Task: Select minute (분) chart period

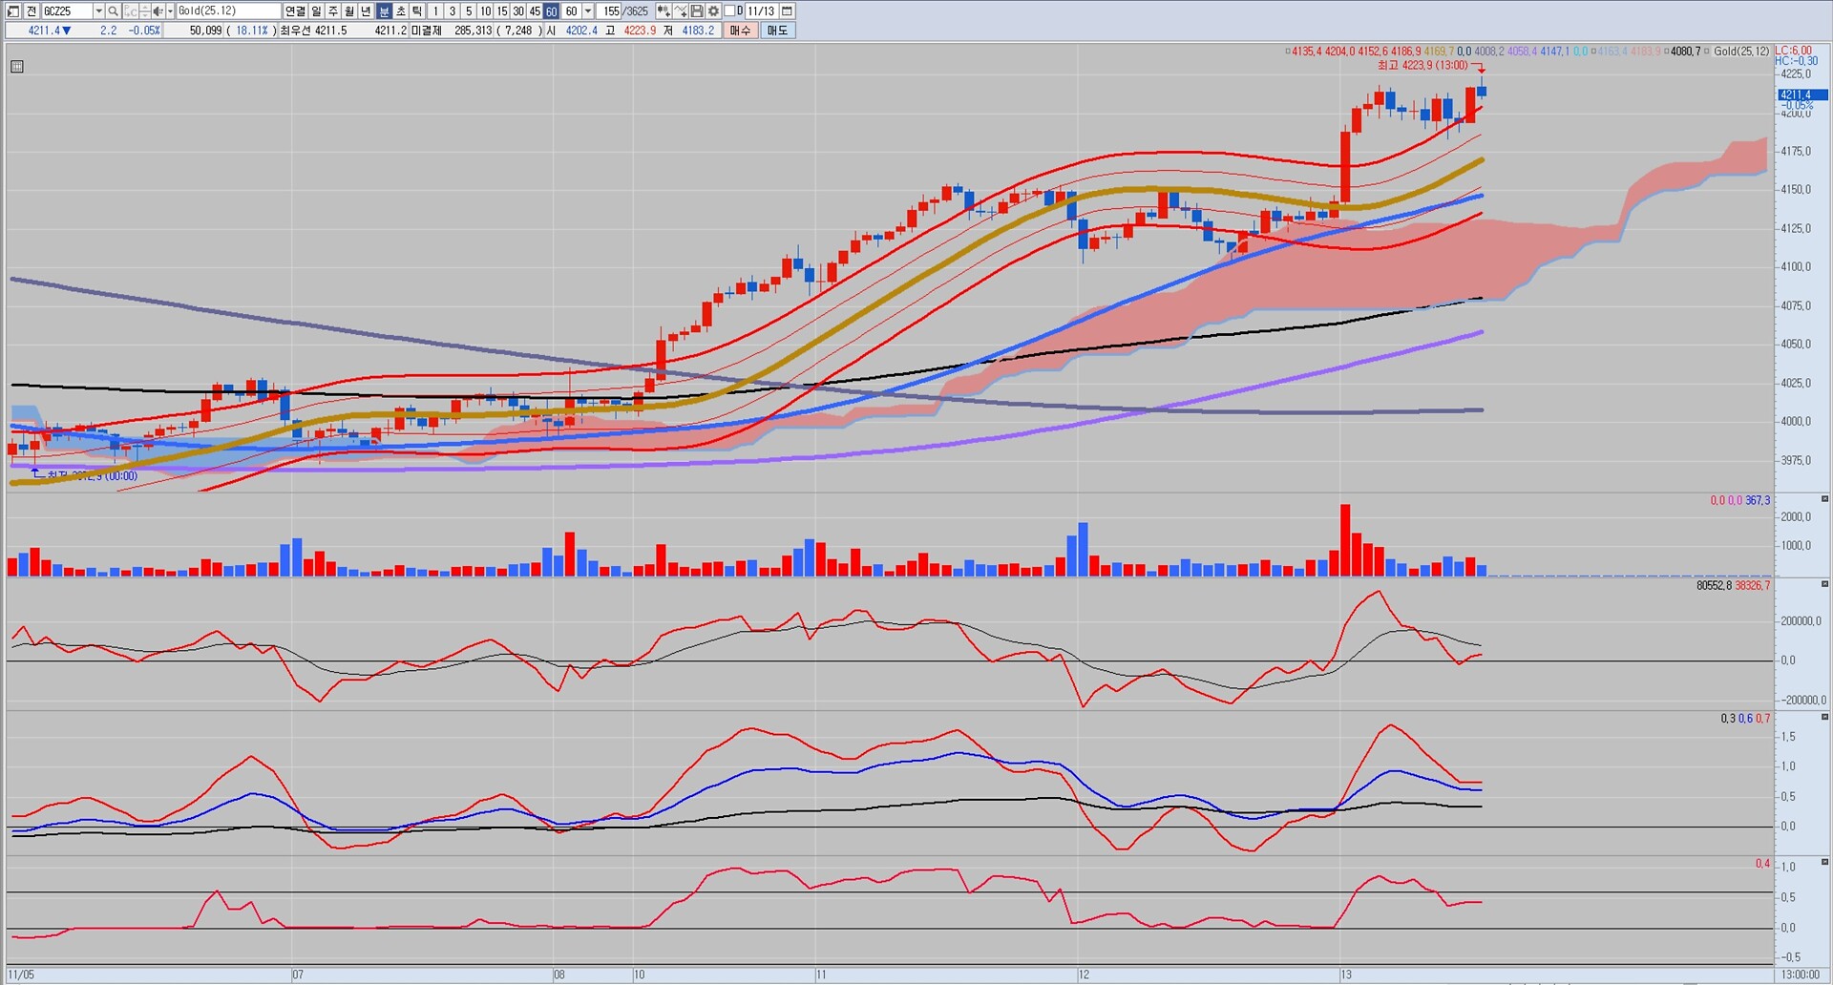Action: pyautogui.click(x=385, y=11)
